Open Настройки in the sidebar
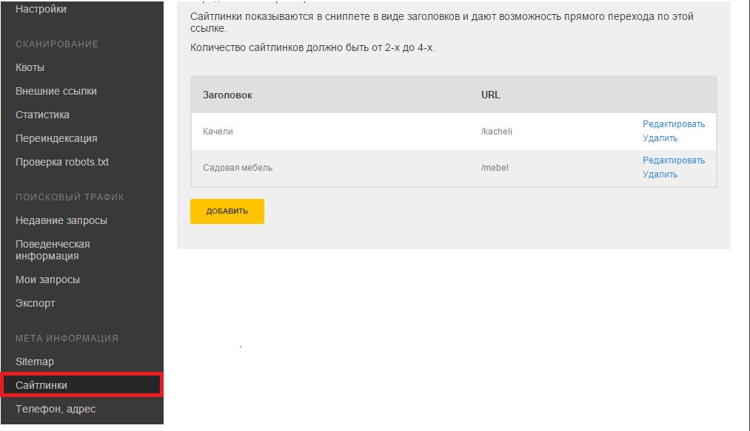The height and width of the screenshot is (431, 750). tap(41, 10)
